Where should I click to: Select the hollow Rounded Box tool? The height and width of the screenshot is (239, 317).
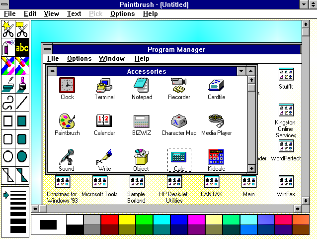[8, 139]
